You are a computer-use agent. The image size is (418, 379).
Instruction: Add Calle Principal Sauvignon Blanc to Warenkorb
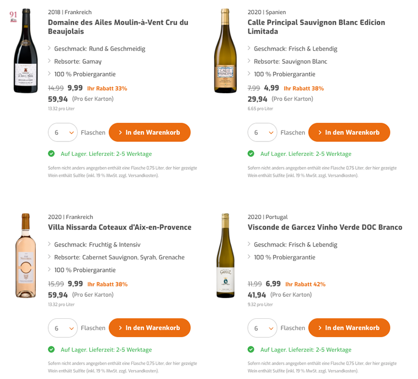coord(349,132)
